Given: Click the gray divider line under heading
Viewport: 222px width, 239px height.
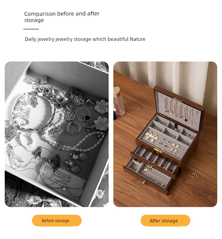Looking at the screenshot, I should pyautogui.click(x=31, y=29).
